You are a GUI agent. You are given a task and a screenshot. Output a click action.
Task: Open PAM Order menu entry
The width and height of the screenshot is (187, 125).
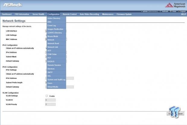click(x=56, y=54)
